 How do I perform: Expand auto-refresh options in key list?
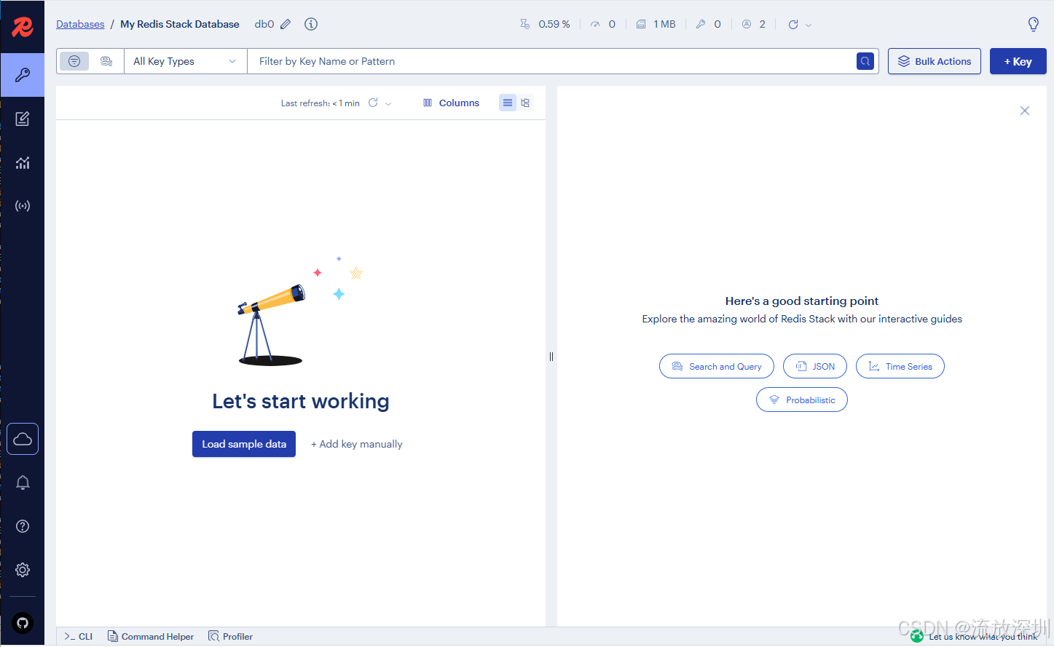point(388,103)
